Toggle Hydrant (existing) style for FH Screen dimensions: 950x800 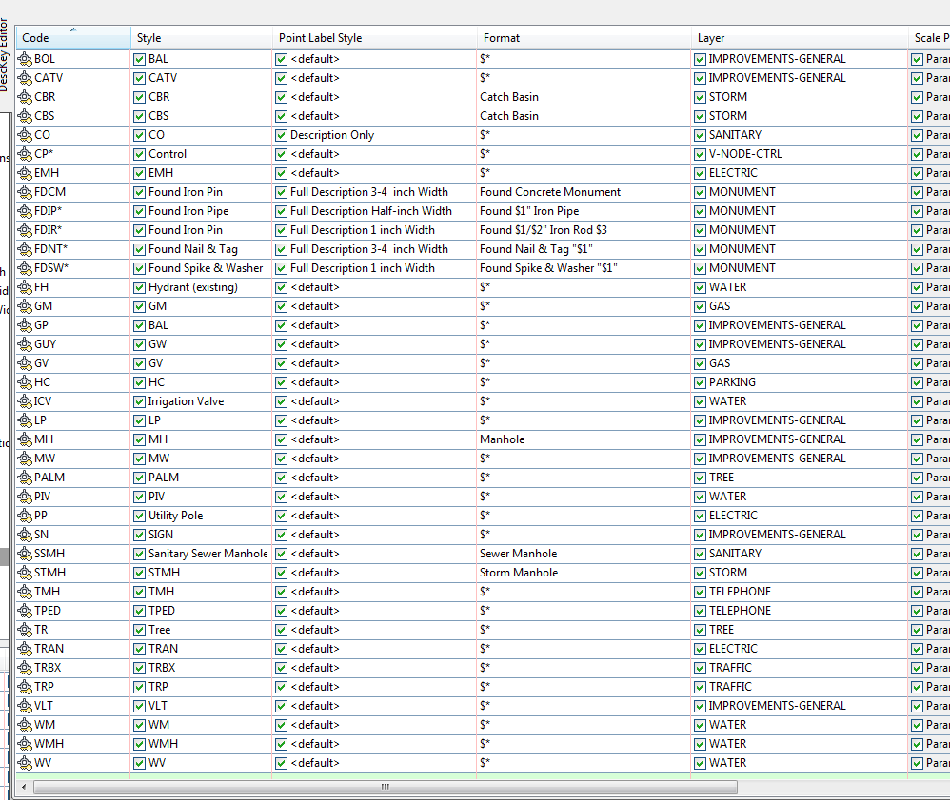(x=139, y=286)
